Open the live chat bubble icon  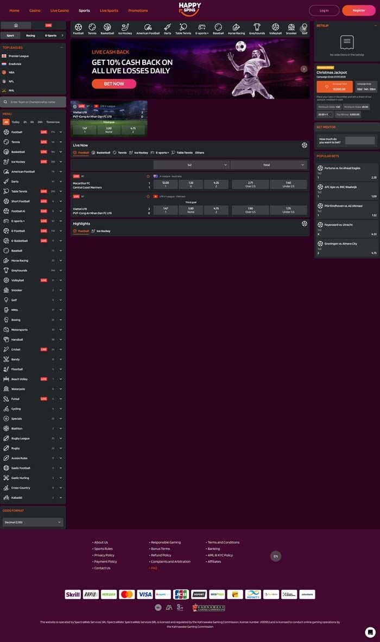[x=370, y=632]
